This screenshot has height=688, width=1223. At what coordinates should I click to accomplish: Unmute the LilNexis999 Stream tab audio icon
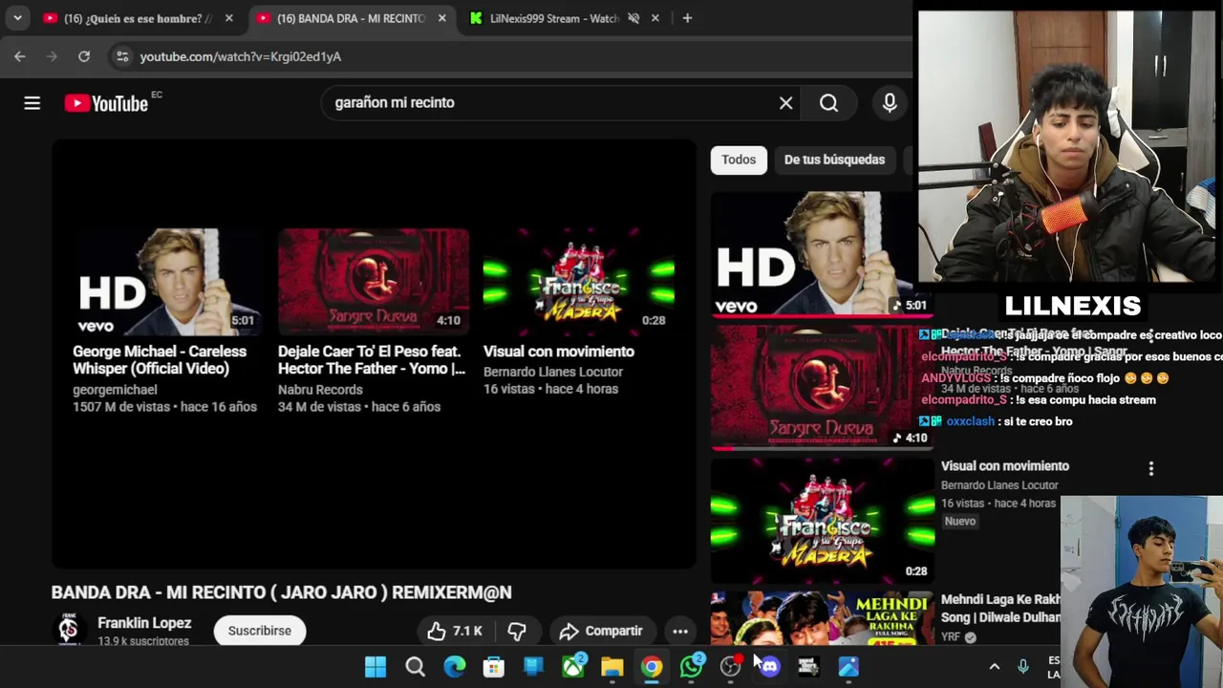(633, 18)
